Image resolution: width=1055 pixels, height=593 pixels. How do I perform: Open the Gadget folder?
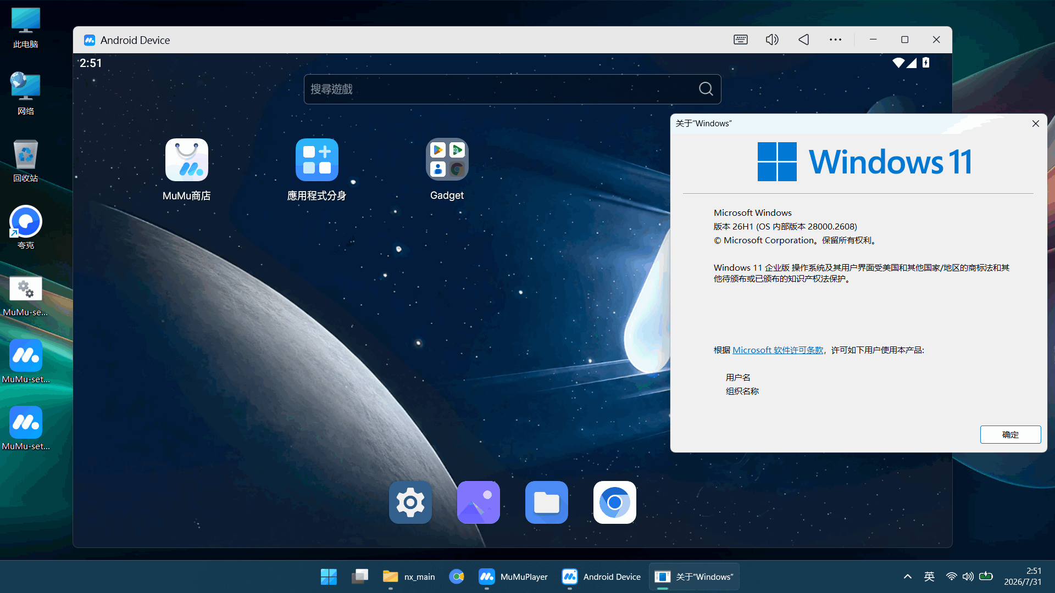pyautogui.click(x=447, y=160)
